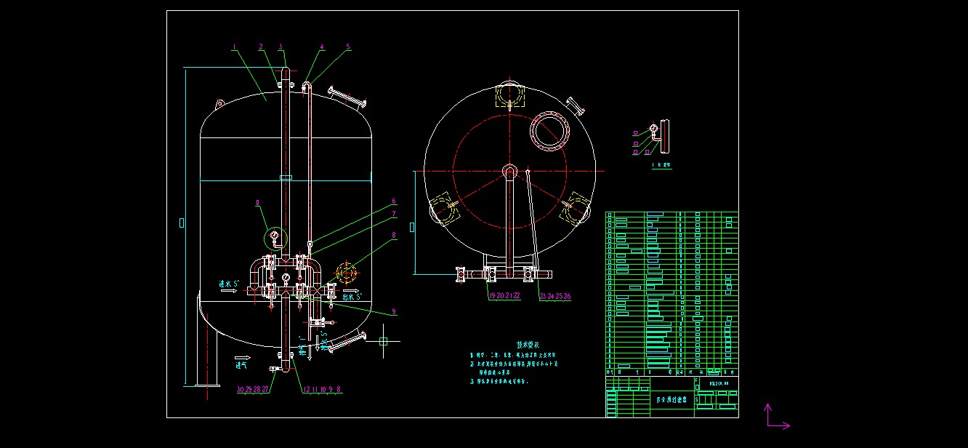Select the 进气 air inlet label
The width and height of the screenshot is (968, 448).
242,366
